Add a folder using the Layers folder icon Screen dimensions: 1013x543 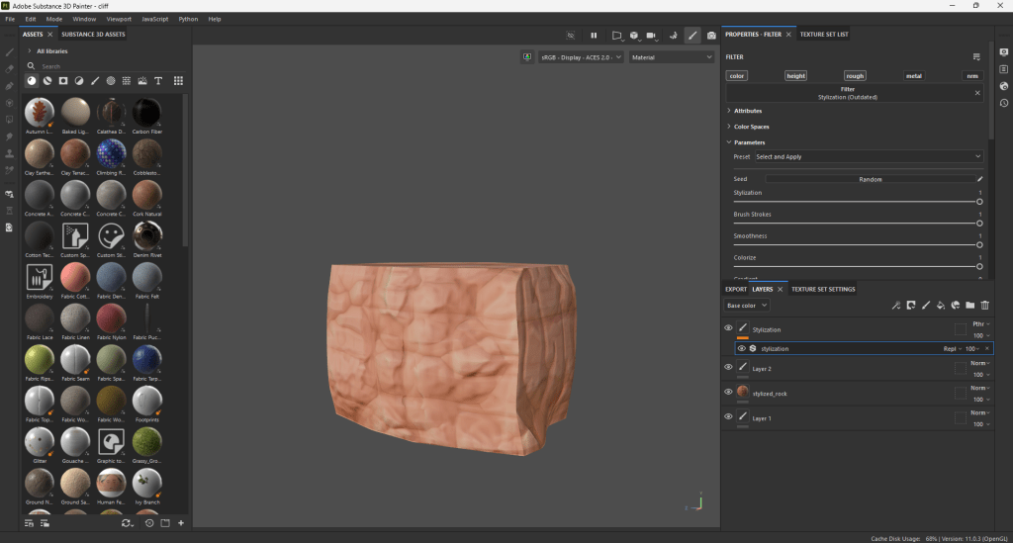click(x=969, y=306)
